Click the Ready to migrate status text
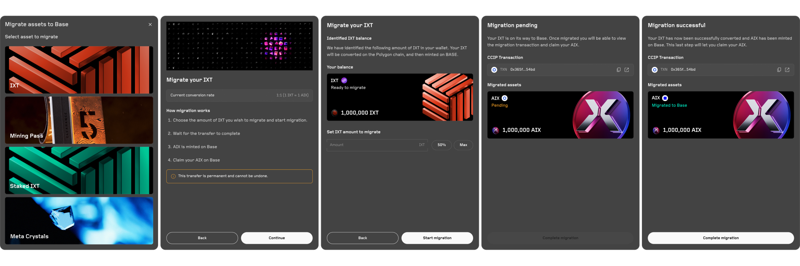This screenshot has height=266, width=800. click(348, 88)
